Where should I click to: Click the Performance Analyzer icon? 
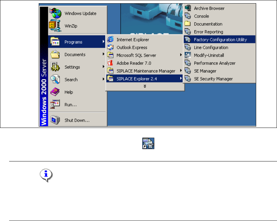click(188, 63)
